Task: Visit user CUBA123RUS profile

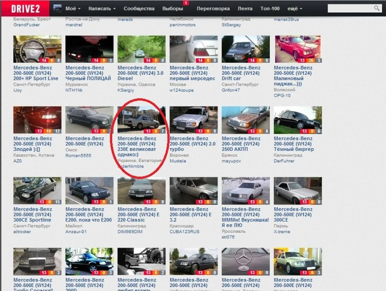Action: coord(185,232)
